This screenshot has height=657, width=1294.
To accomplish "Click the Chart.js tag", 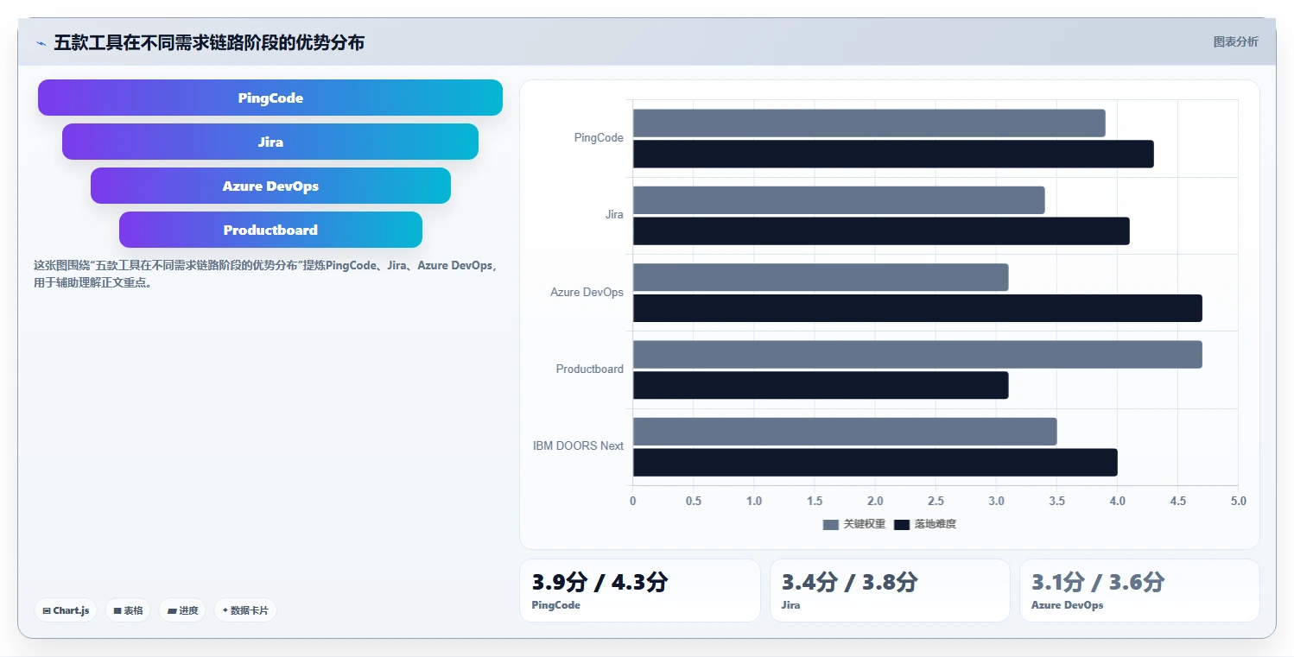I will point(67,610).
